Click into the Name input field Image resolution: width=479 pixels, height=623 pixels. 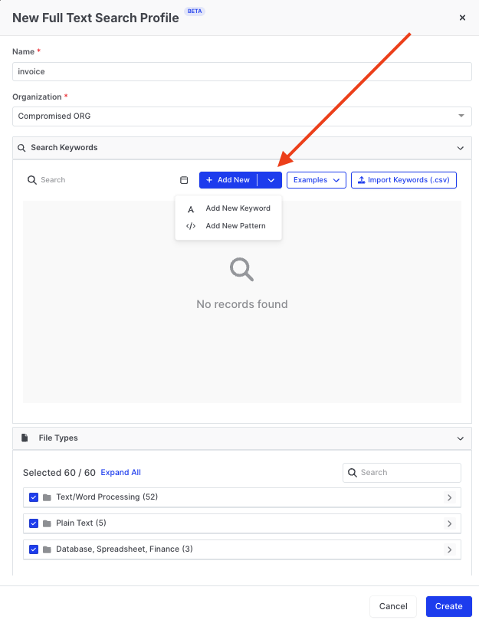(x=241, y=71)
